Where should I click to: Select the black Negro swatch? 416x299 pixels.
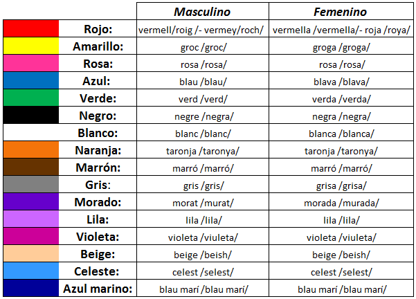tap(30, 116)
